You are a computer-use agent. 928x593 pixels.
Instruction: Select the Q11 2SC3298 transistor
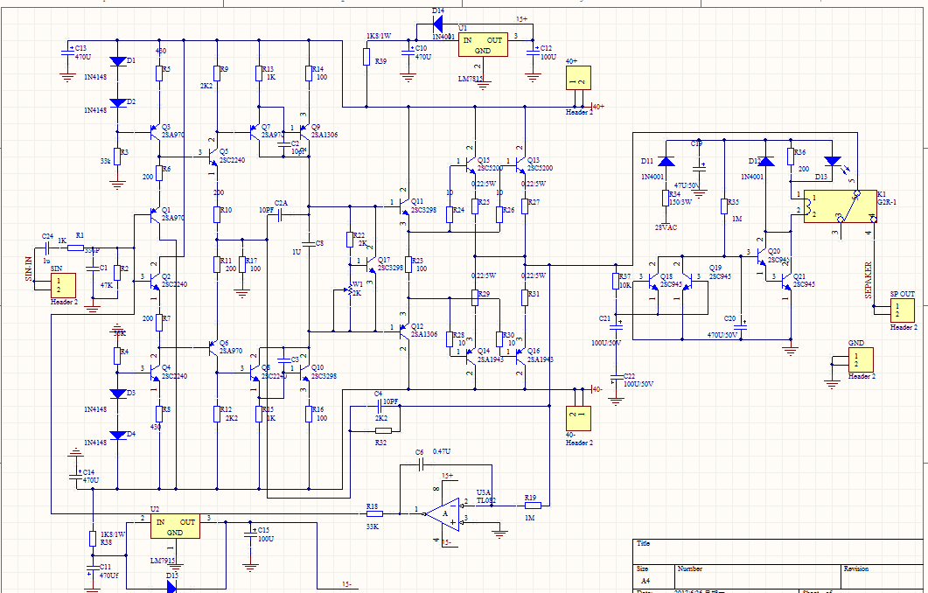tap(403, 206)
